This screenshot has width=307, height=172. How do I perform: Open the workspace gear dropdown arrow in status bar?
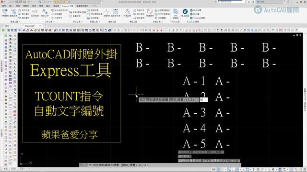[x=276, y=170]
